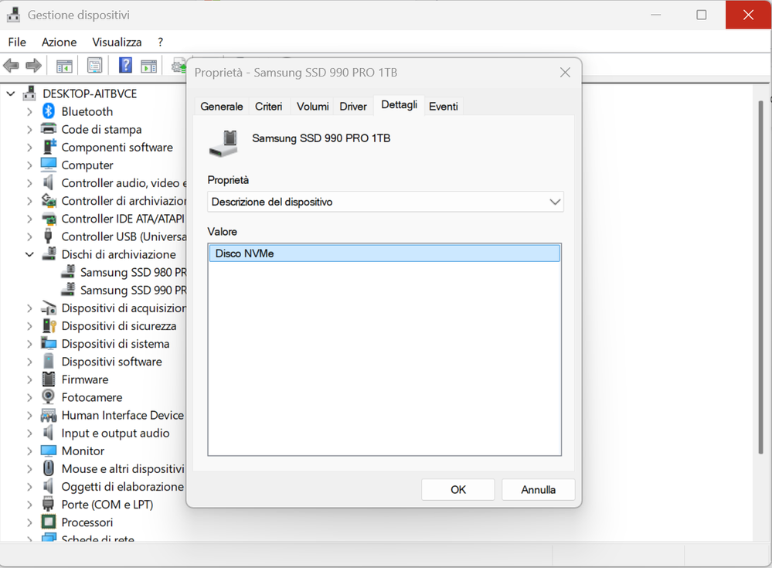
Task: Click the Controller IDE ATA/ATAPI icon
Action: (48, 219)
